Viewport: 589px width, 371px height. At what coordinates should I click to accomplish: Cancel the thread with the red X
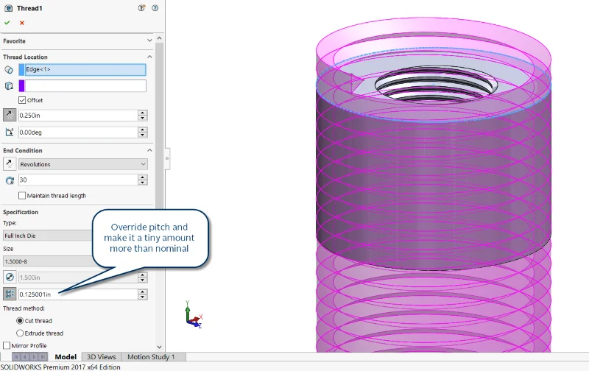point(22,23)
